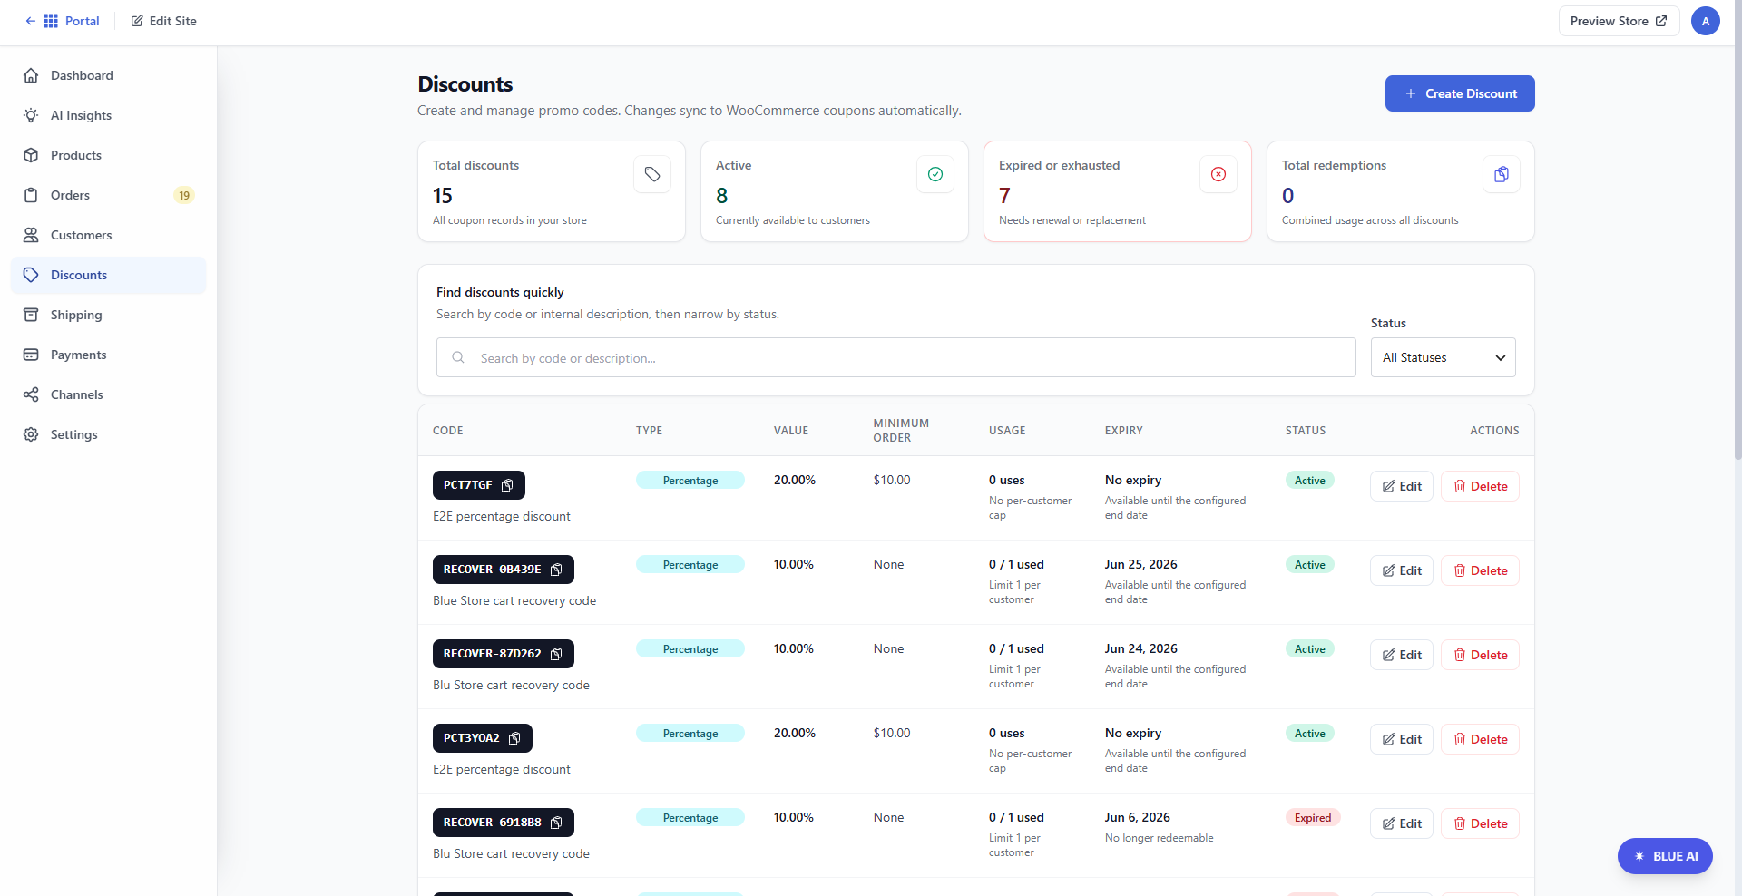1742x896 pixels.
Task: Click the Edit Site link
Action: click(163, 21)
